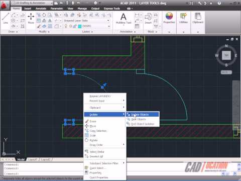The width and height of the screenshot is (241, 181).
Task: Click the DOORS layer cyan color swatch
Action: (x=80, y=26)
